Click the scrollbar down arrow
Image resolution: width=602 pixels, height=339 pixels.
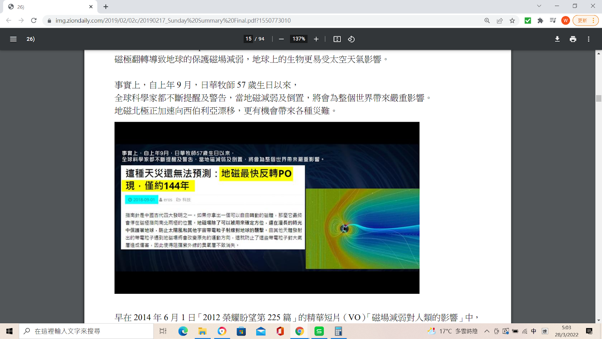pos(599,320)
